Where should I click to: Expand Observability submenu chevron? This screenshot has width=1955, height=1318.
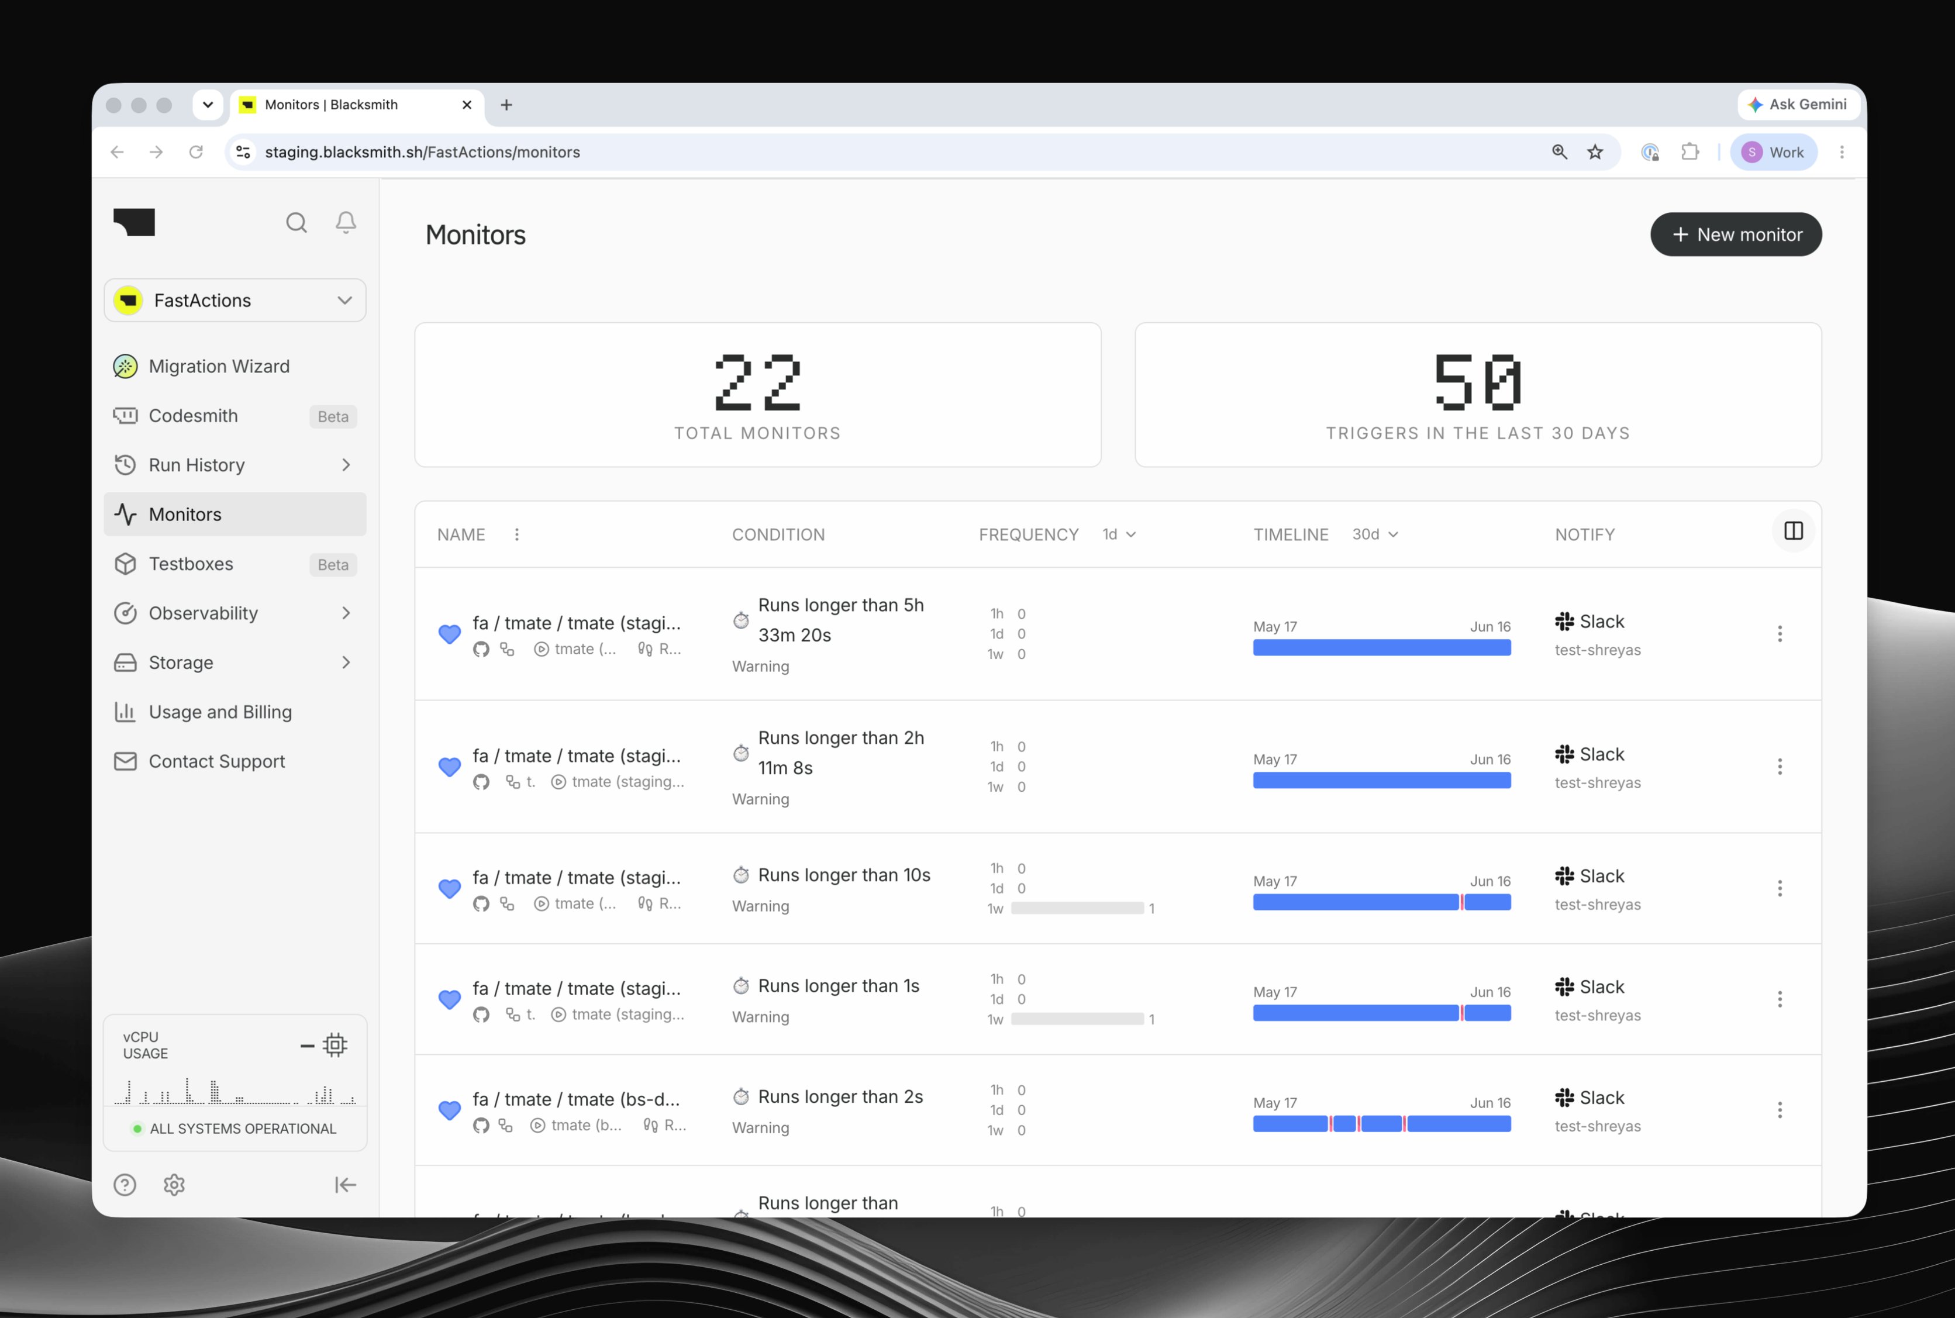(x=346, y=613)
